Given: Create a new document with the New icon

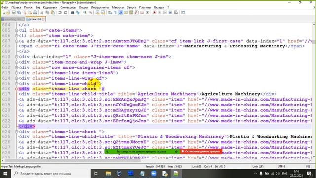Looking at the screenshot, I should (x=3, y=12).
